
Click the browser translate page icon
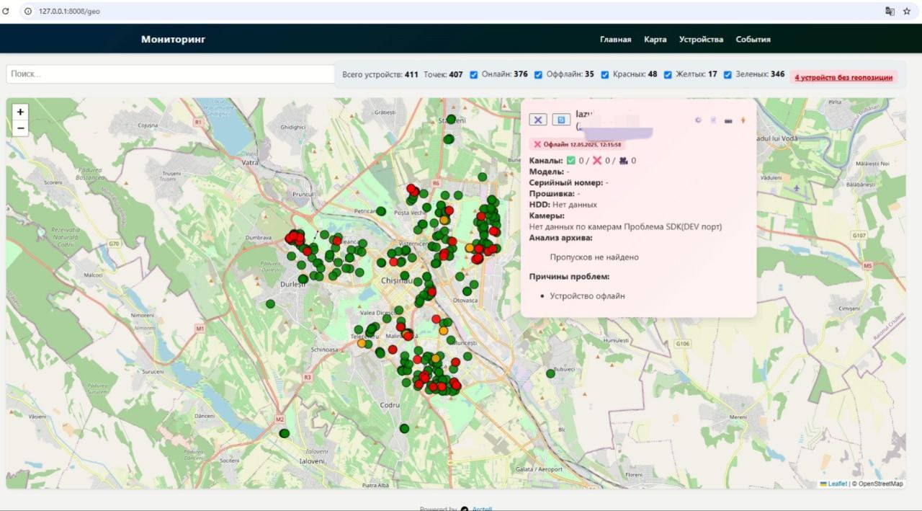click(890, 11)
